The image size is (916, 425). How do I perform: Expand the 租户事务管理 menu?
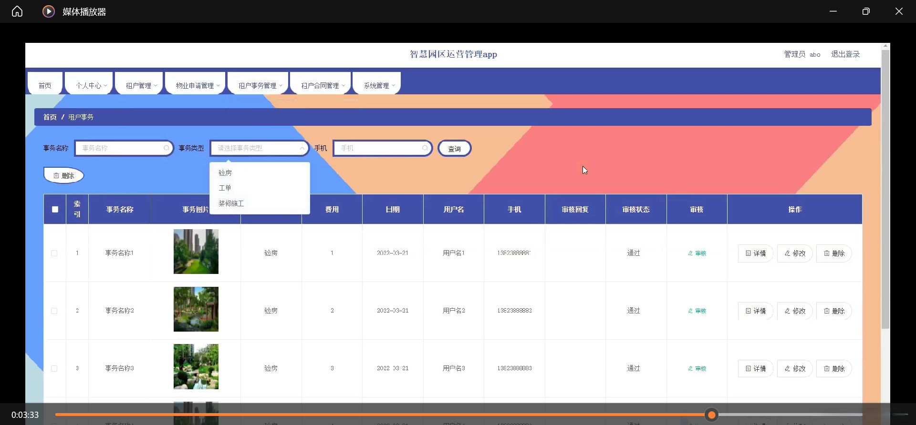[258, 85]
